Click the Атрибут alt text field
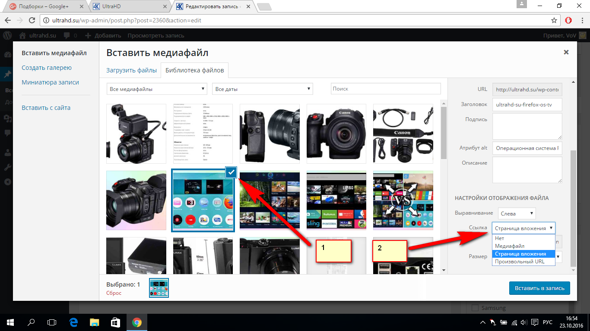 click(527, 148)
